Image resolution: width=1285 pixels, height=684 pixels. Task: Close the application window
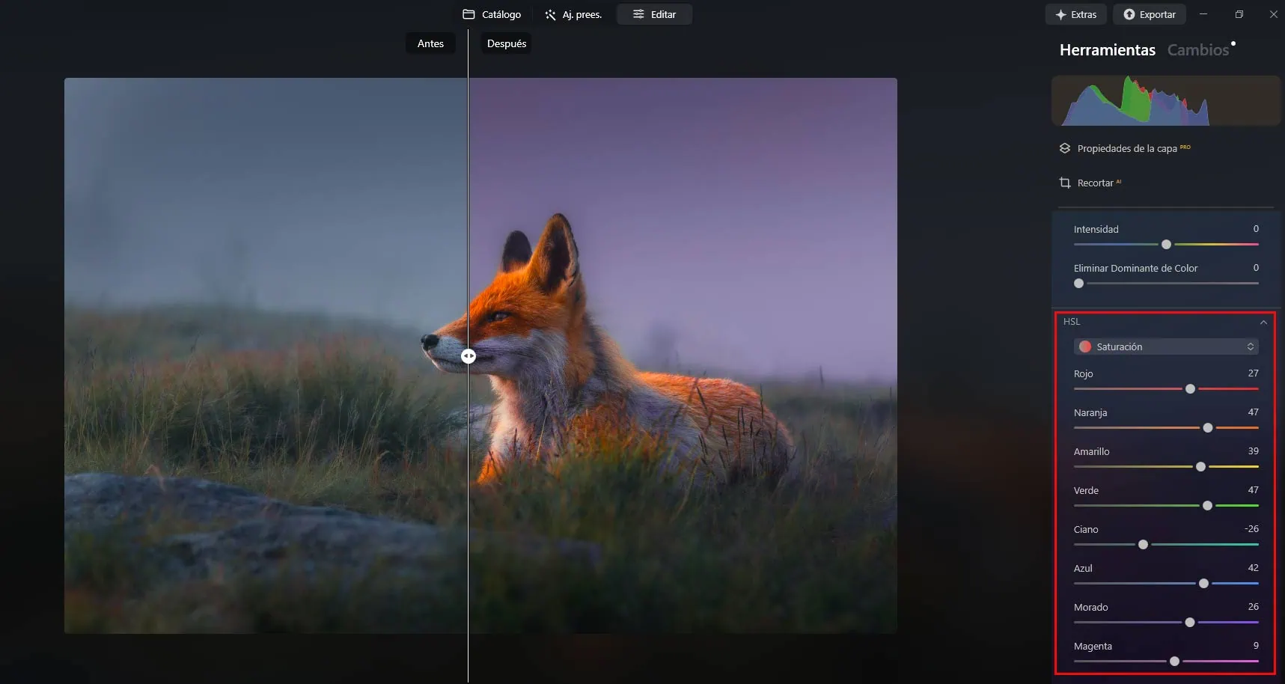tap(1273, 14)
